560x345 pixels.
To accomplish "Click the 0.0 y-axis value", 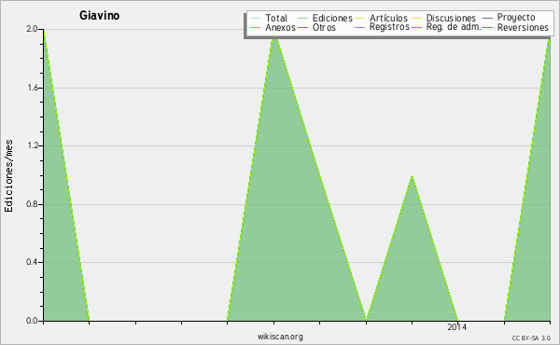I will click(x=32, y=321).
